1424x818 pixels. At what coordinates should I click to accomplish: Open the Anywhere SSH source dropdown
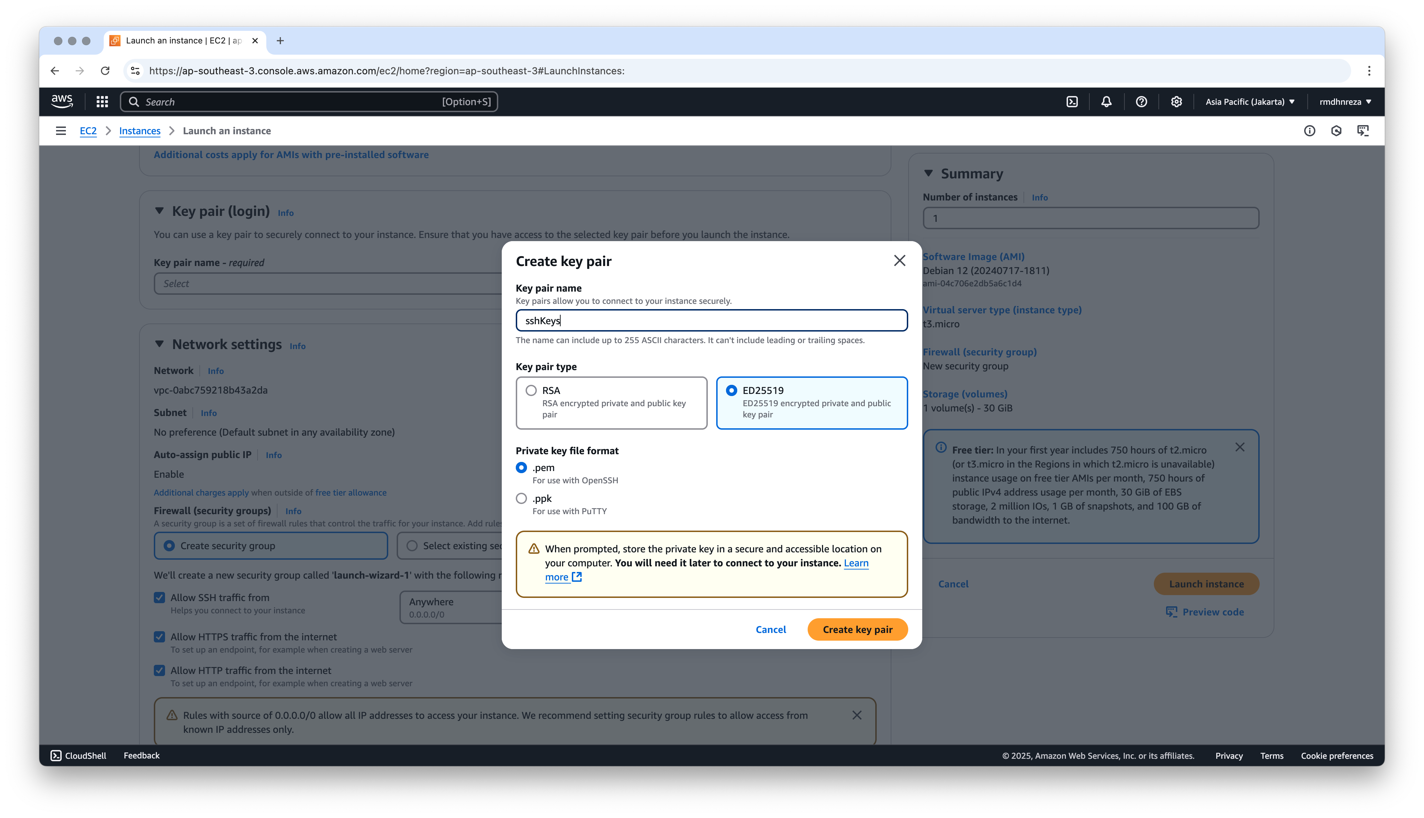point(451,607)
